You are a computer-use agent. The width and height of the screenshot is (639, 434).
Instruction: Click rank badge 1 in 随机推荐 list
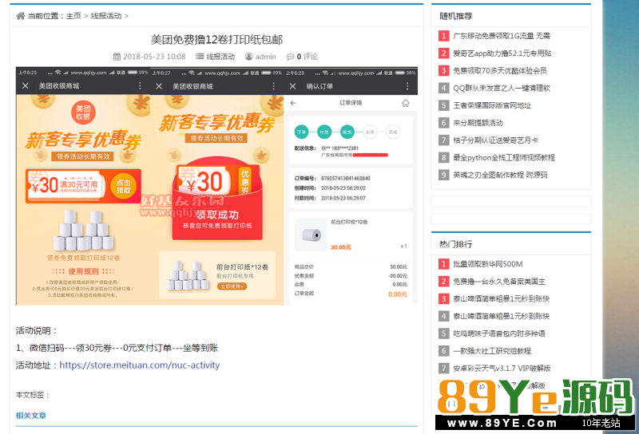pyautogui.click(x=443, y=36)
